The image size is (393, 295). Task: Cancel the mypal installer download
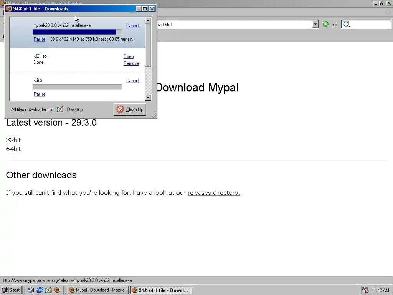coord(132,26)
